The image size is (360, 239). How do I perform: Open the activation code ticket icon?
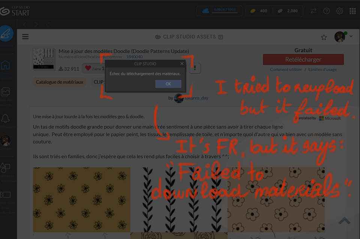5,195
